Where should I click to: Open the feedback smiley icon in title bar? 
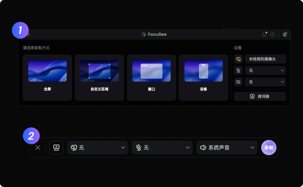click(x=265, y=34)
